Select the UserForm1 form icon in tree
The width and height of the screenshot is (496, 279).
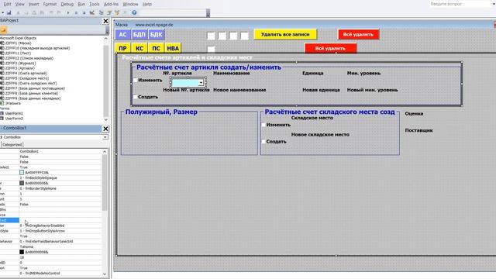pyautogui.click(x=2, y=113)
